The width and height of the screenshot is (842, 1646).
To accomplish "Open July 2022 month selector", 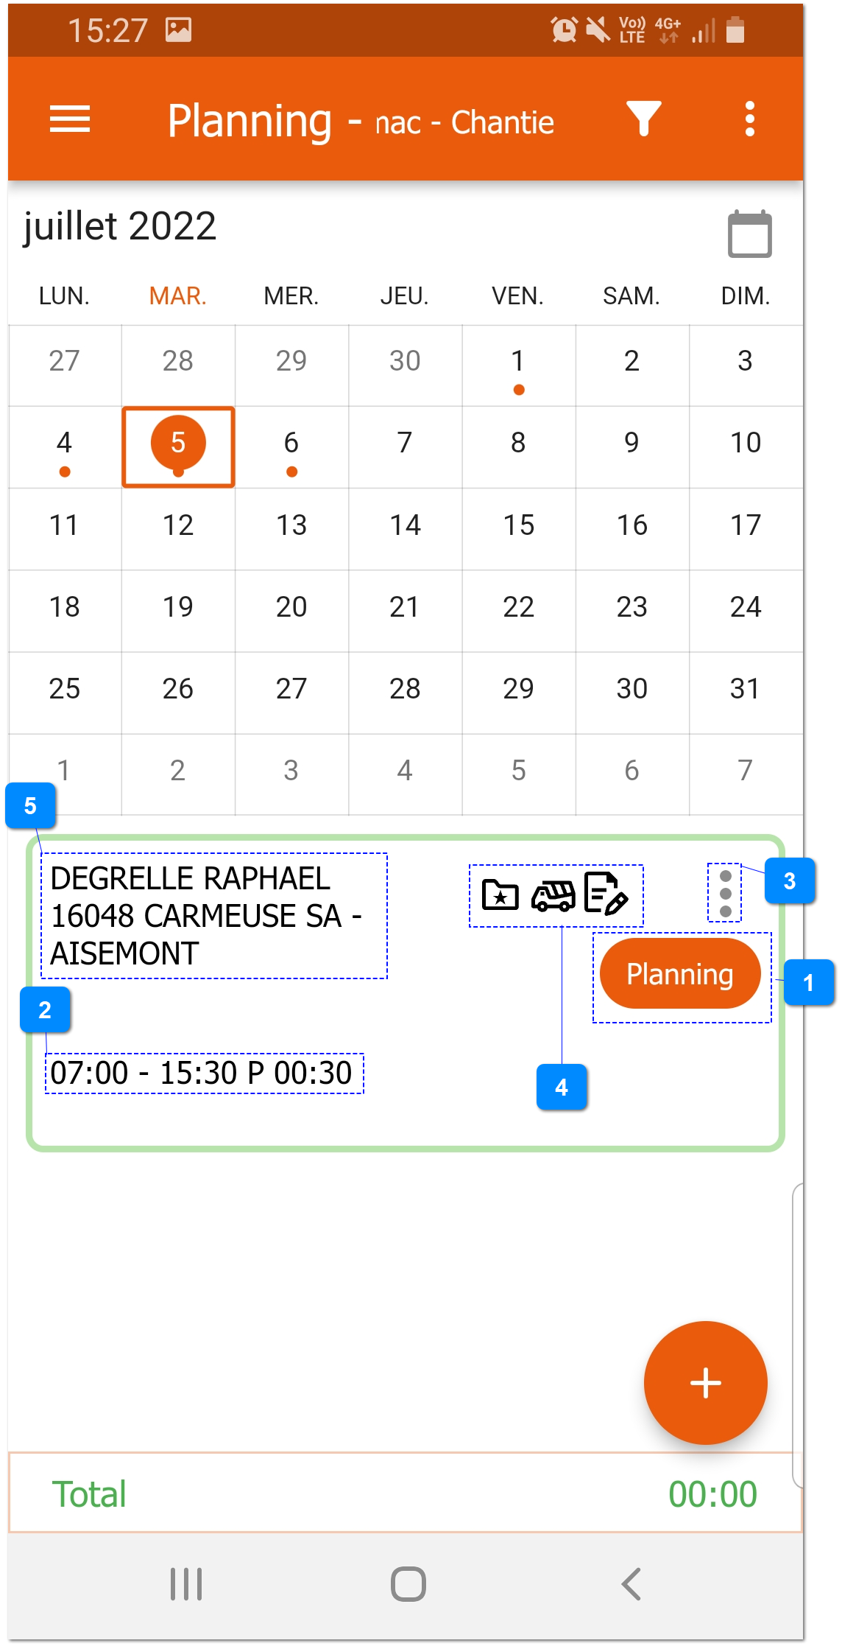I will tap(118, 227).
